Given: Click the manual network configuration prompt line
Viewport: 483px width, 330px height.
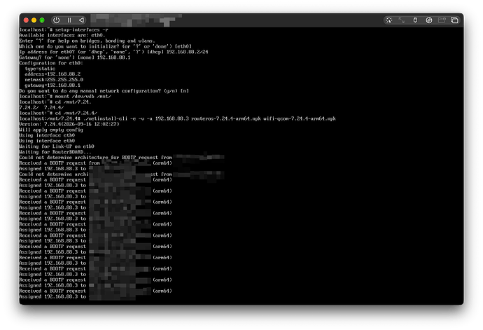Looking at the screenshot, I should [x=104, y=90].
